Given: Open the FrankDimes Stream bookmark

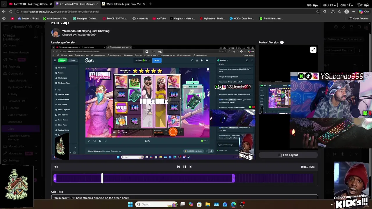Looking at the screenshot, I should click(x=271, y=19).
